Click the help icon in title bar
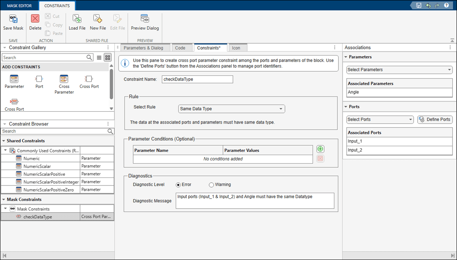The width and height of the screenshot is (457, 260). point(446,5)
